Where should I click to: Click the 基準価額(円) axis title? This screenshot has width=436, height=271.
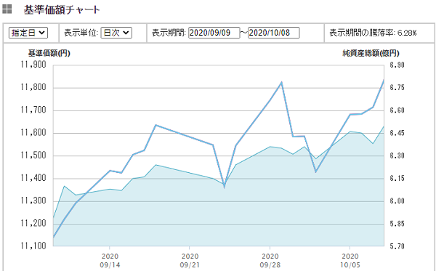click(x=49, y=53)
